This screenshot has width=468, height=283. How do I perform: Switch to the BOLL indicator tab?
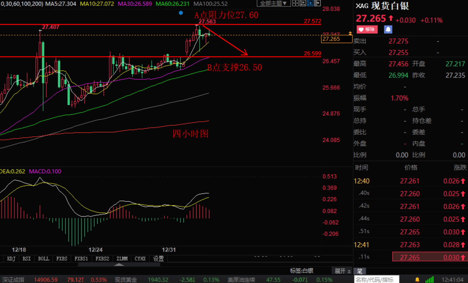(43, 258)
